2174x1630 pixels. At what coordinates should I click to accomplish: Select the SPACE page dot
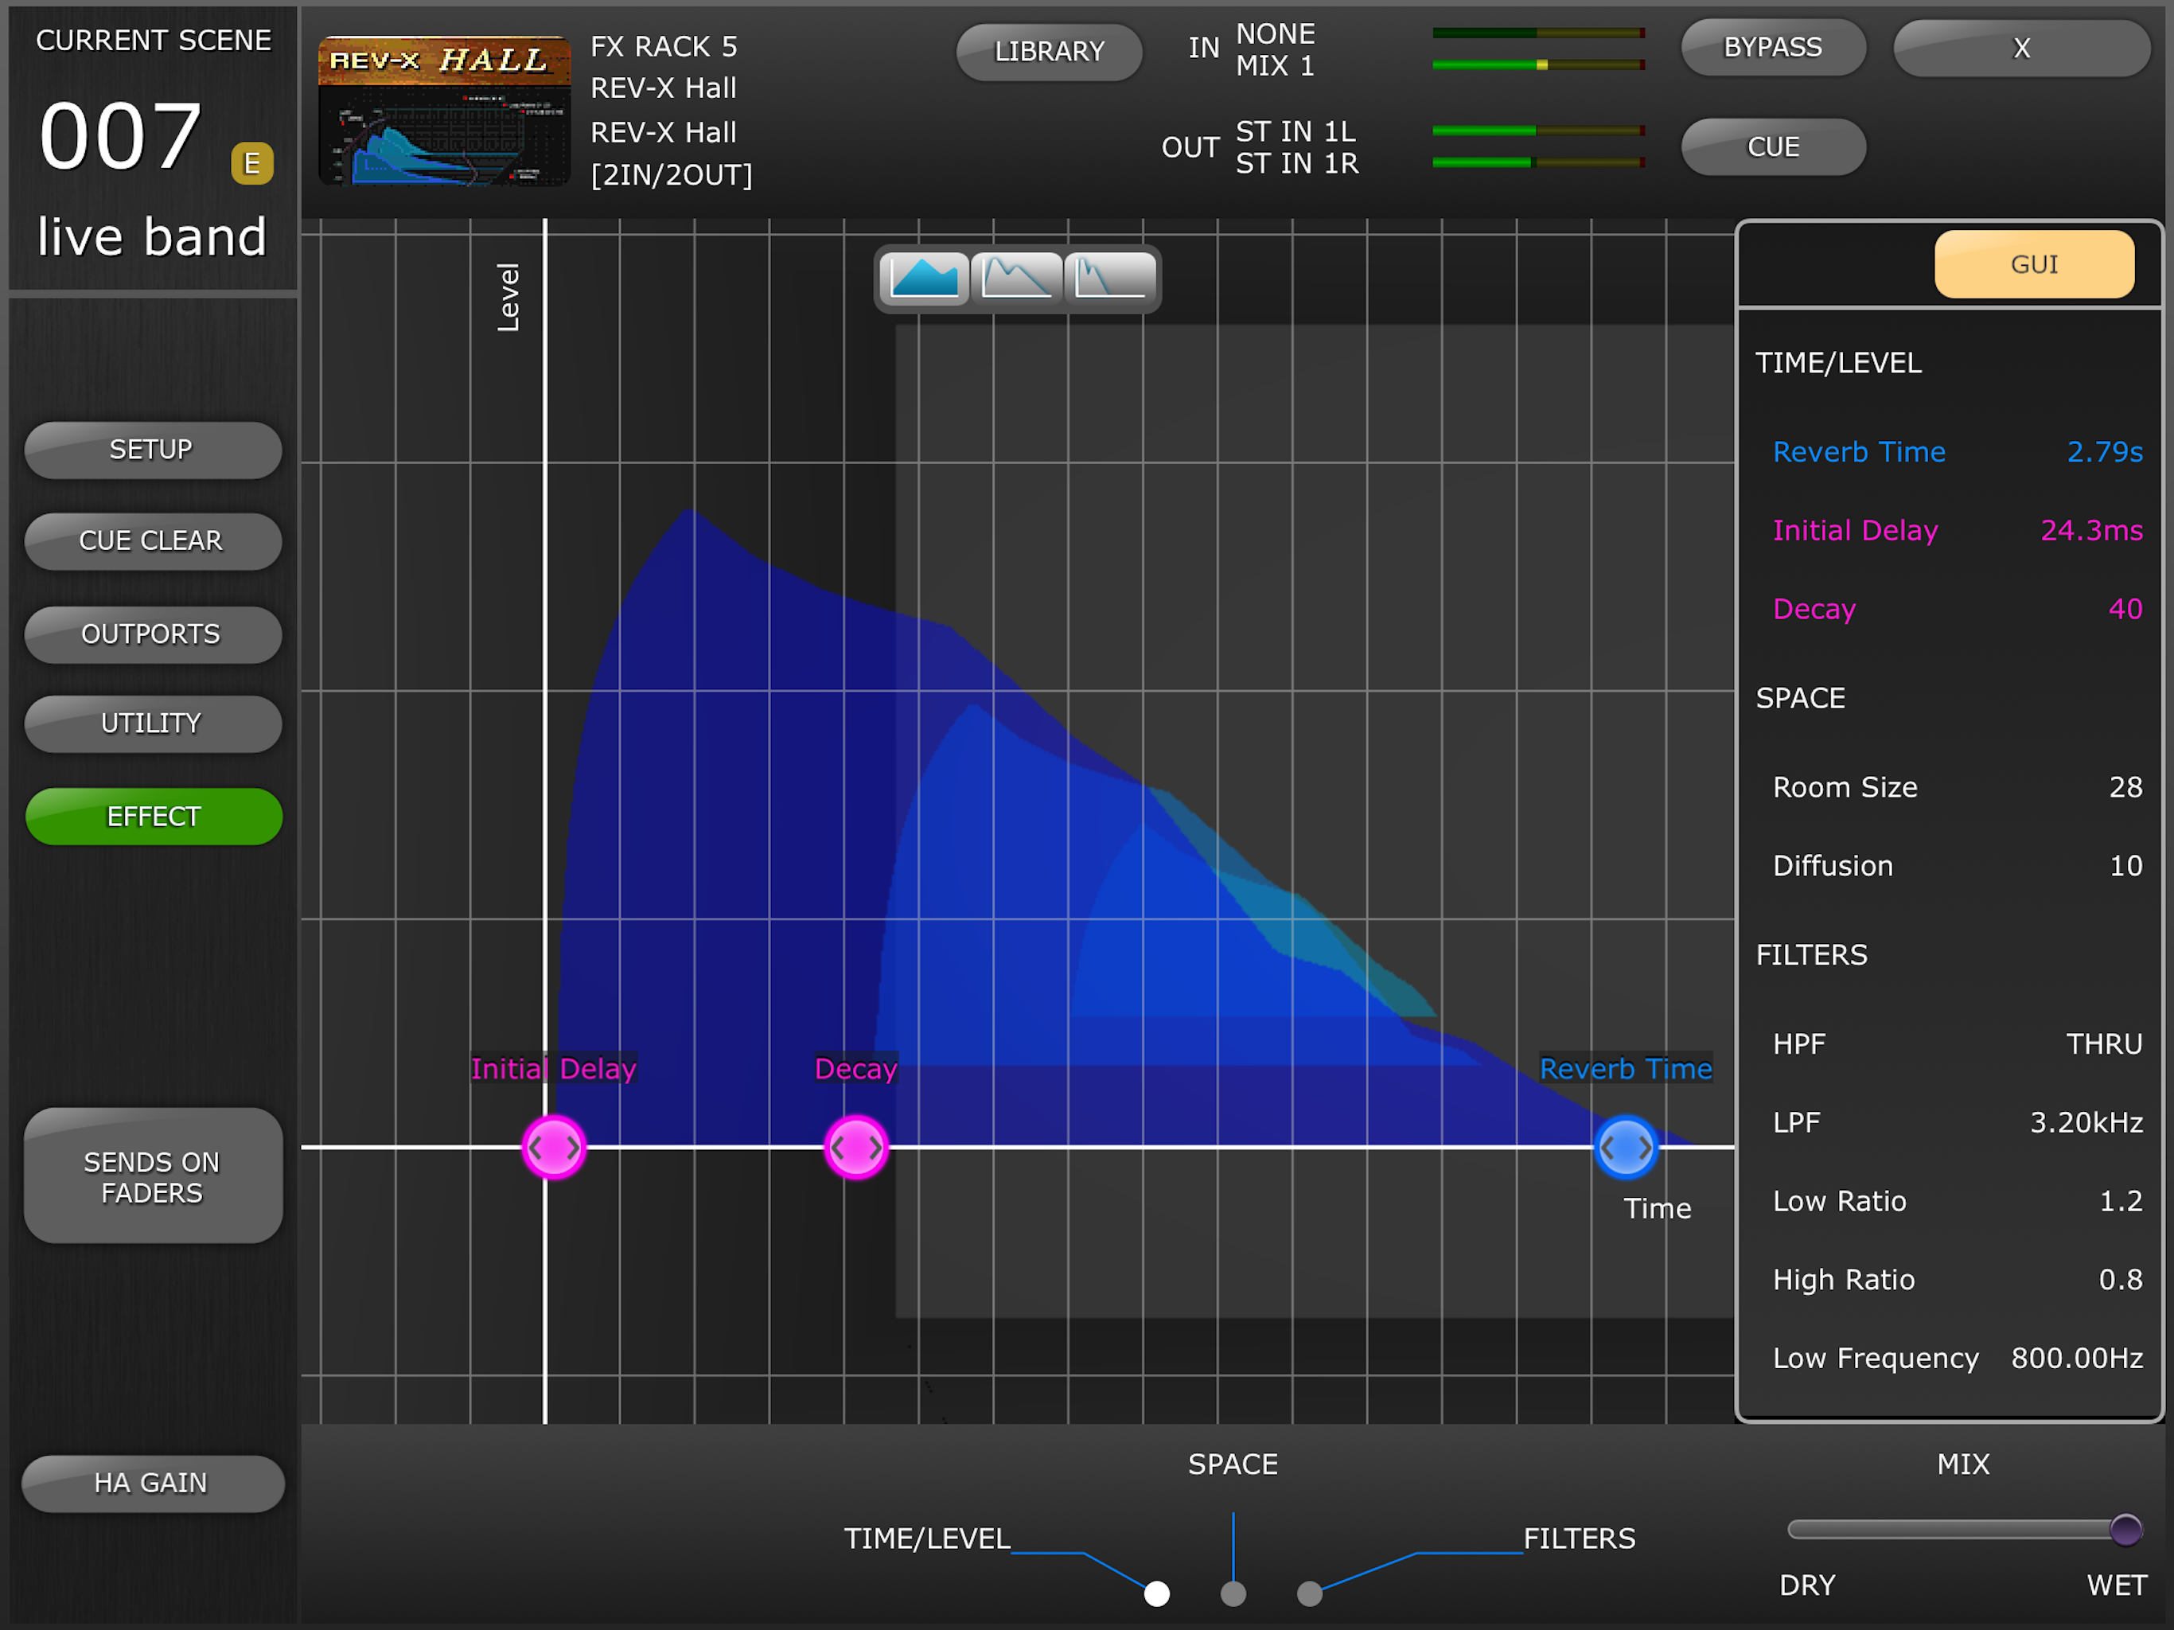1233,1593
